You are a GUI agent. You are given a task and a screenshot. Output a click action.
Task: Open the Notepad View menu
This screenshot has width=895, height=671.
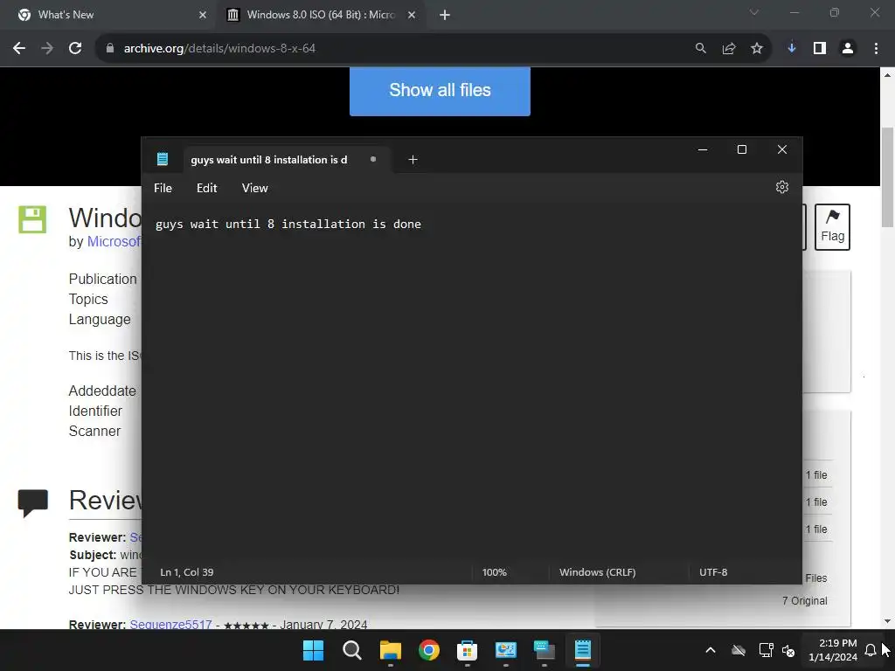[x=254, y=188]
